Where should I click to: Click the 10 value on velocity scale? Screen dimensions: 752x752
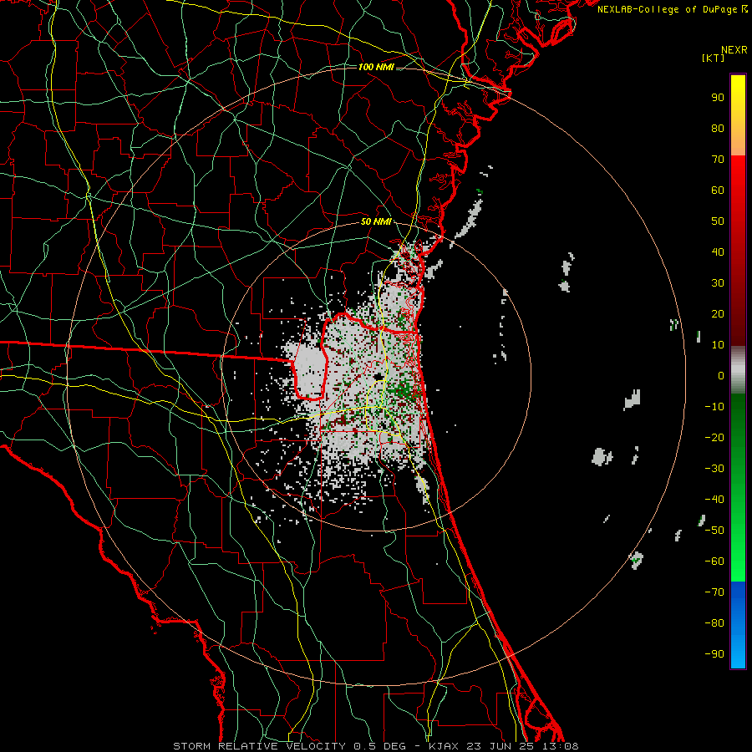pos(718,345)
